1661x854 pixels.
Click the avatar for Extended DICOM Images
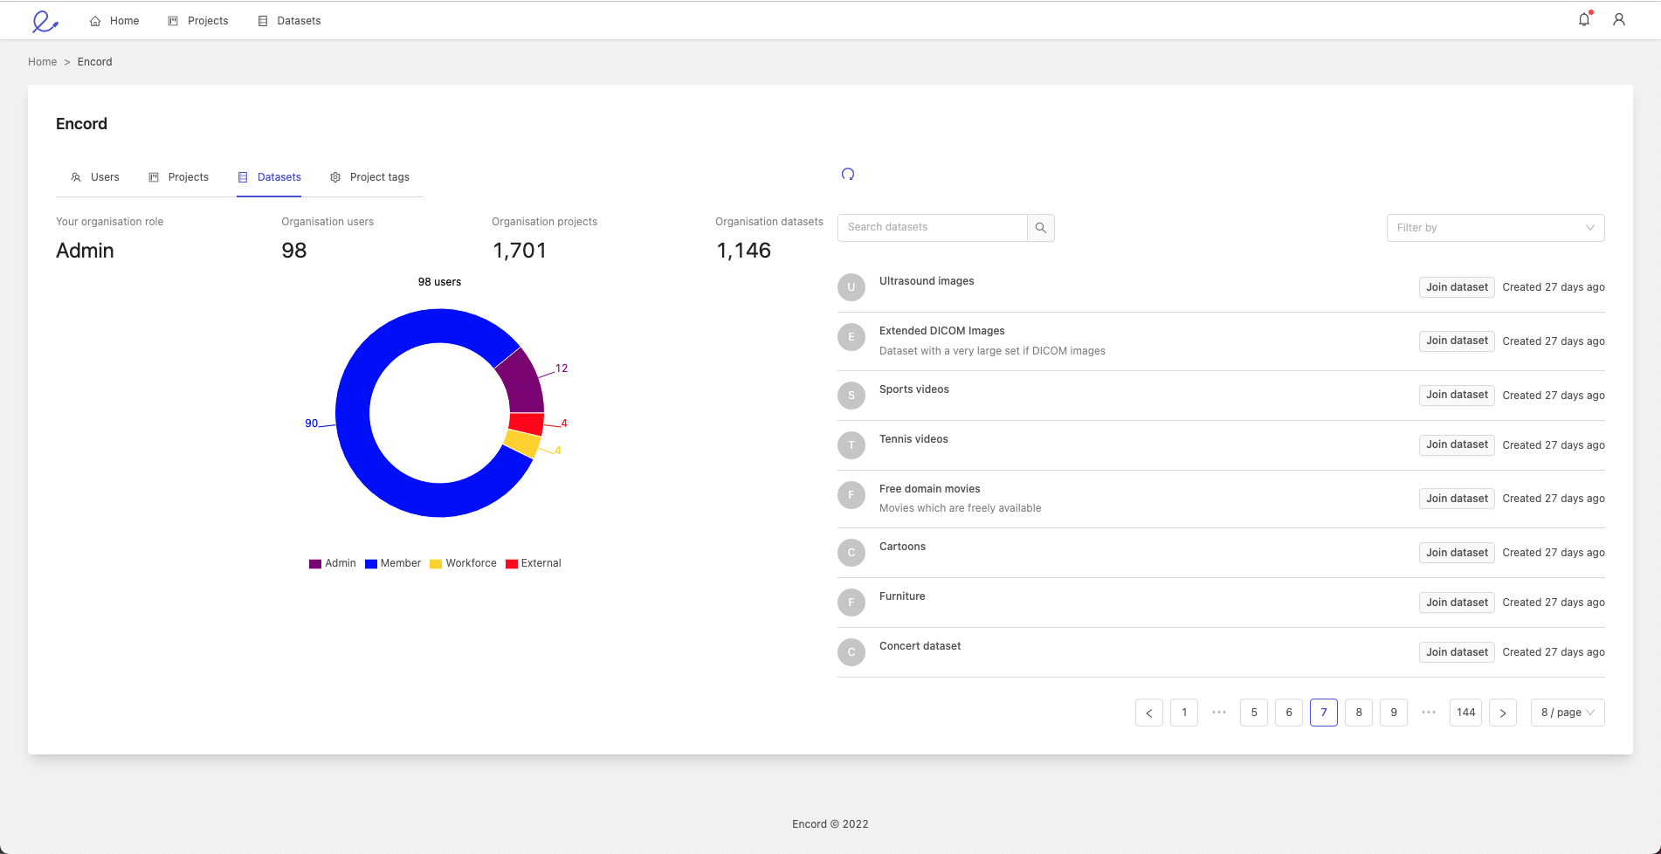click(851, 337)
